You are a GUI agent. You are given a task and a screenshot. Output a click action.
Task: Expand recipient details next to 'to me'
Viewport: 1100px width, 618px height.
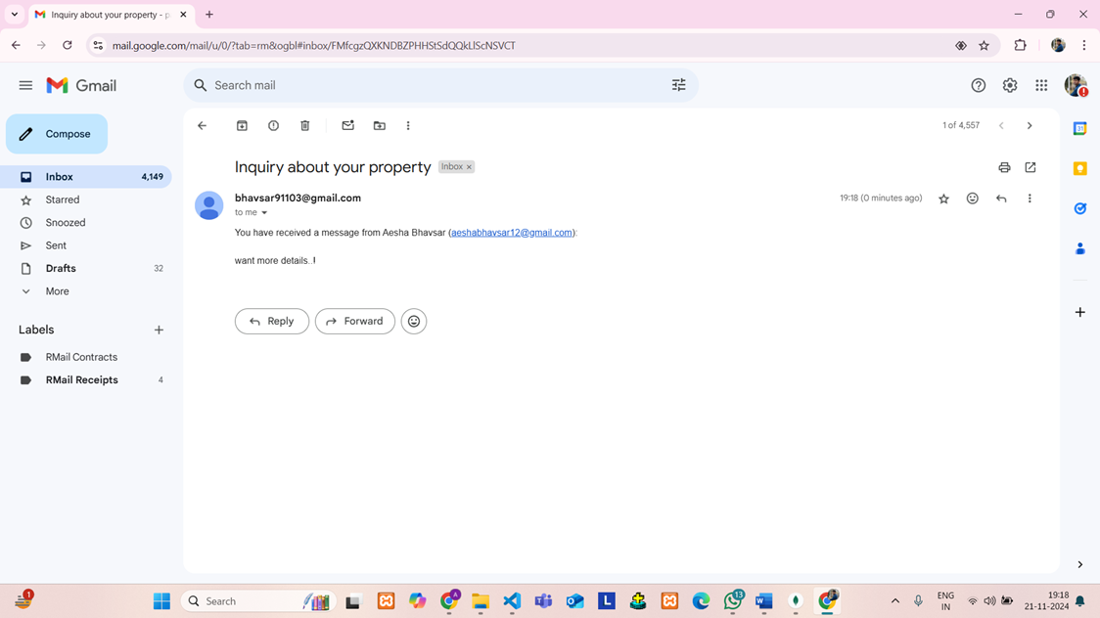264,213
